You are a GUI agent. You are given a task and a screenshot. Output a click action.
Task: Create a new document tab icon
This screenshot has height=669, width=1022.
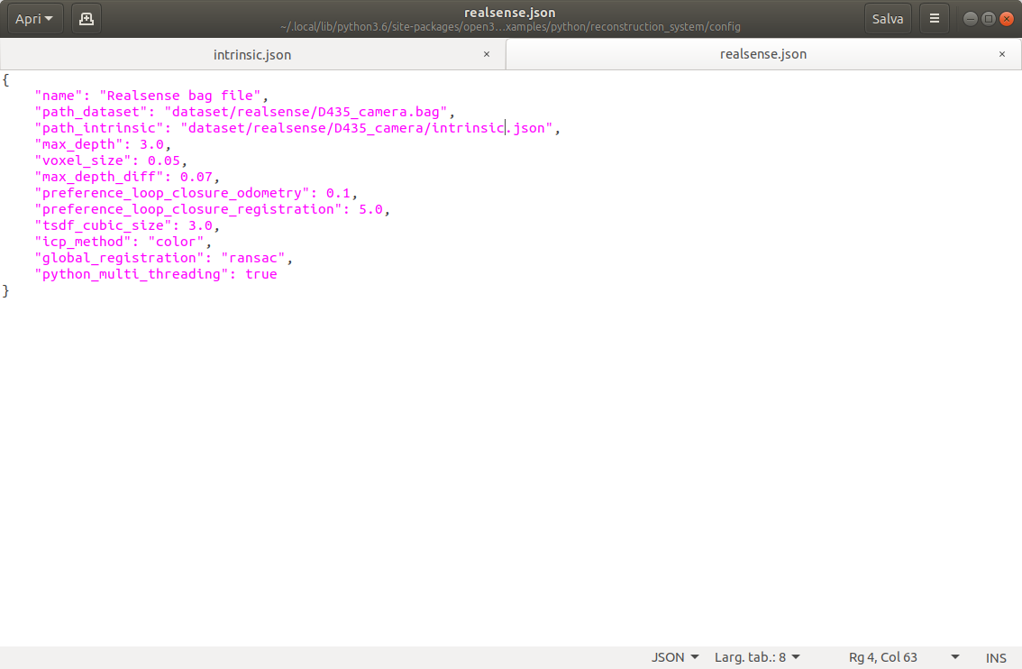86,19
